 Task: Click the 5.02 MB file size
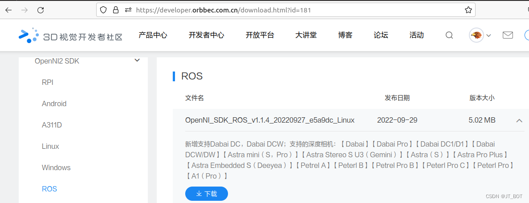point(482,120)
